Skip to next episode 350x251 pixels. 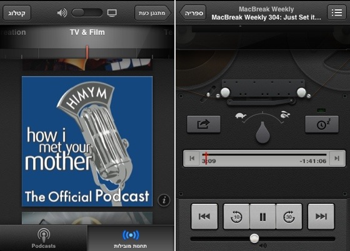pos(321,216)
